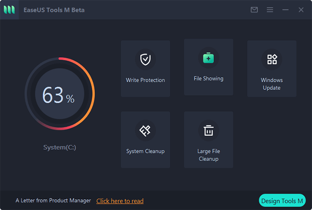Pick the "System Cleanup" text label

point(145,151)
